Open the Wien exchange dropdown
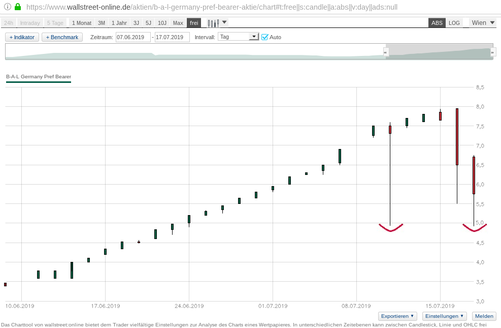Image resolution: width=501 pixels, height=328 pixels. tap(483, 23)
